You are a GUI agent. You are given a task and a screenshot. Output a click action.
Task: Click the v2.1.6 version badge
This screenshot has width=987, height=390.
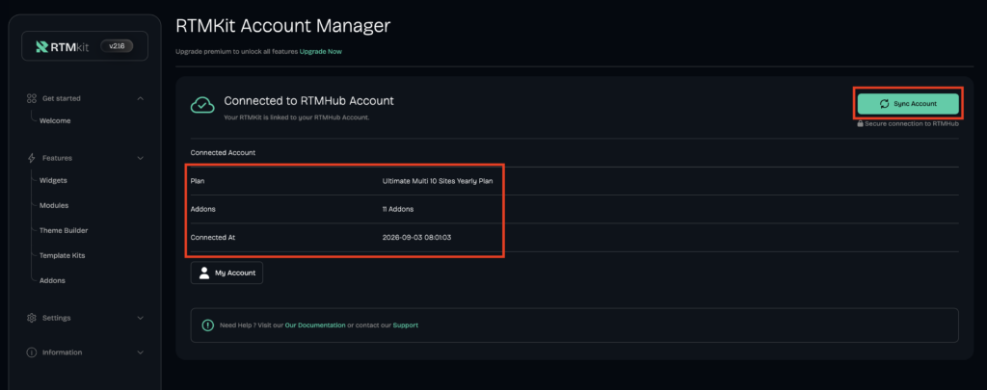coord(117,46)
